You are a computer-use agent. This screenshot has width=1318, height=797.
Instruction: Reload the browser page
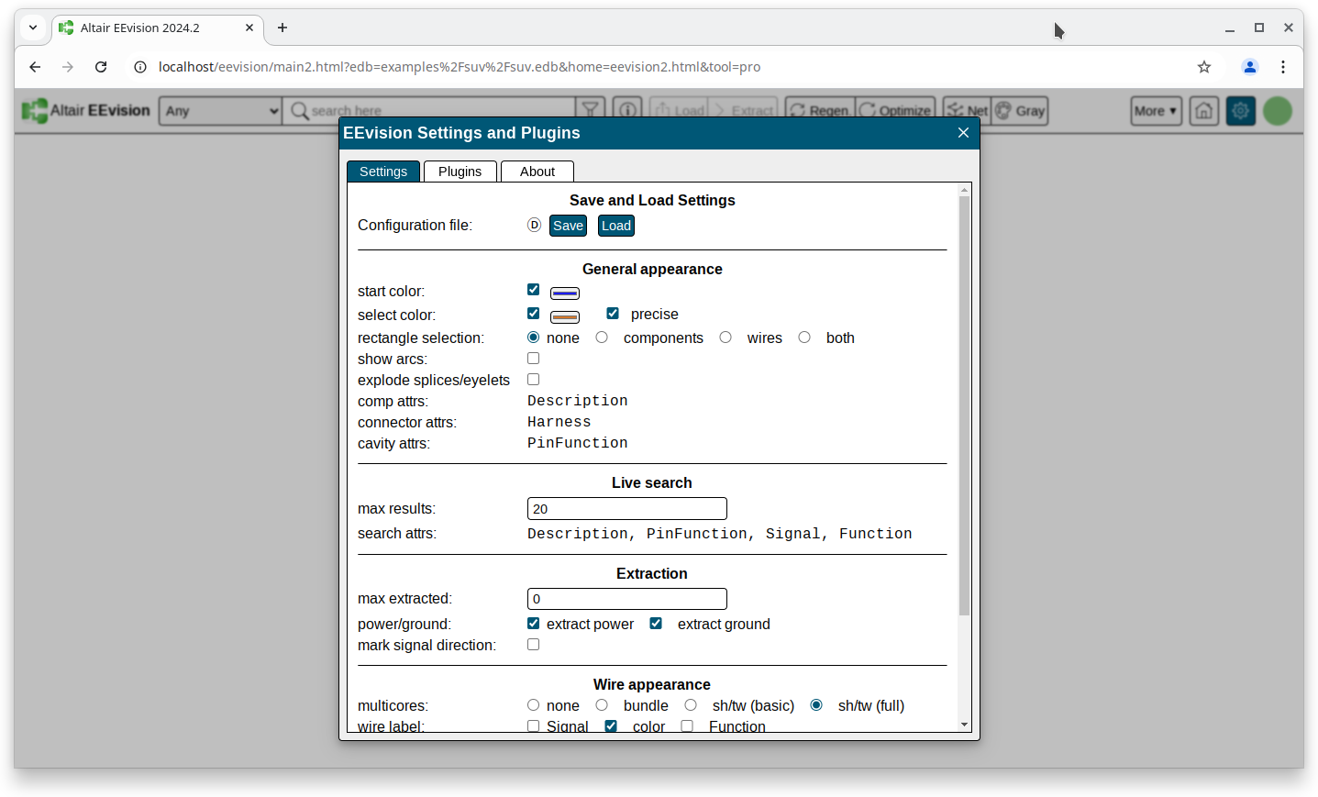point(101,67)
